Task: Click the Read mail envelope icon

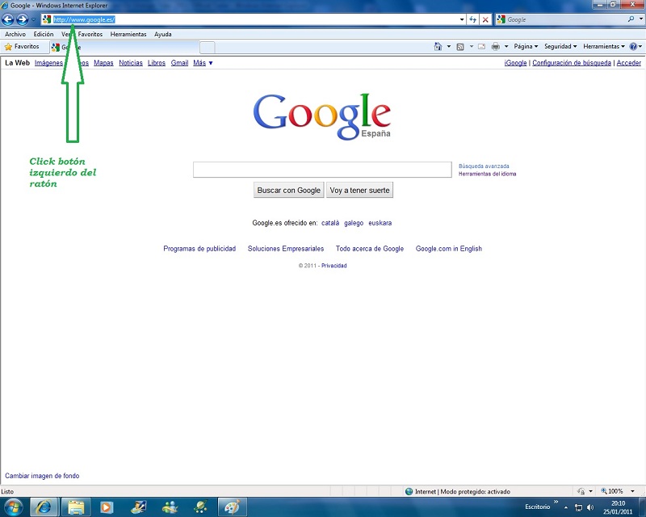Action: (x=481, y=47)
